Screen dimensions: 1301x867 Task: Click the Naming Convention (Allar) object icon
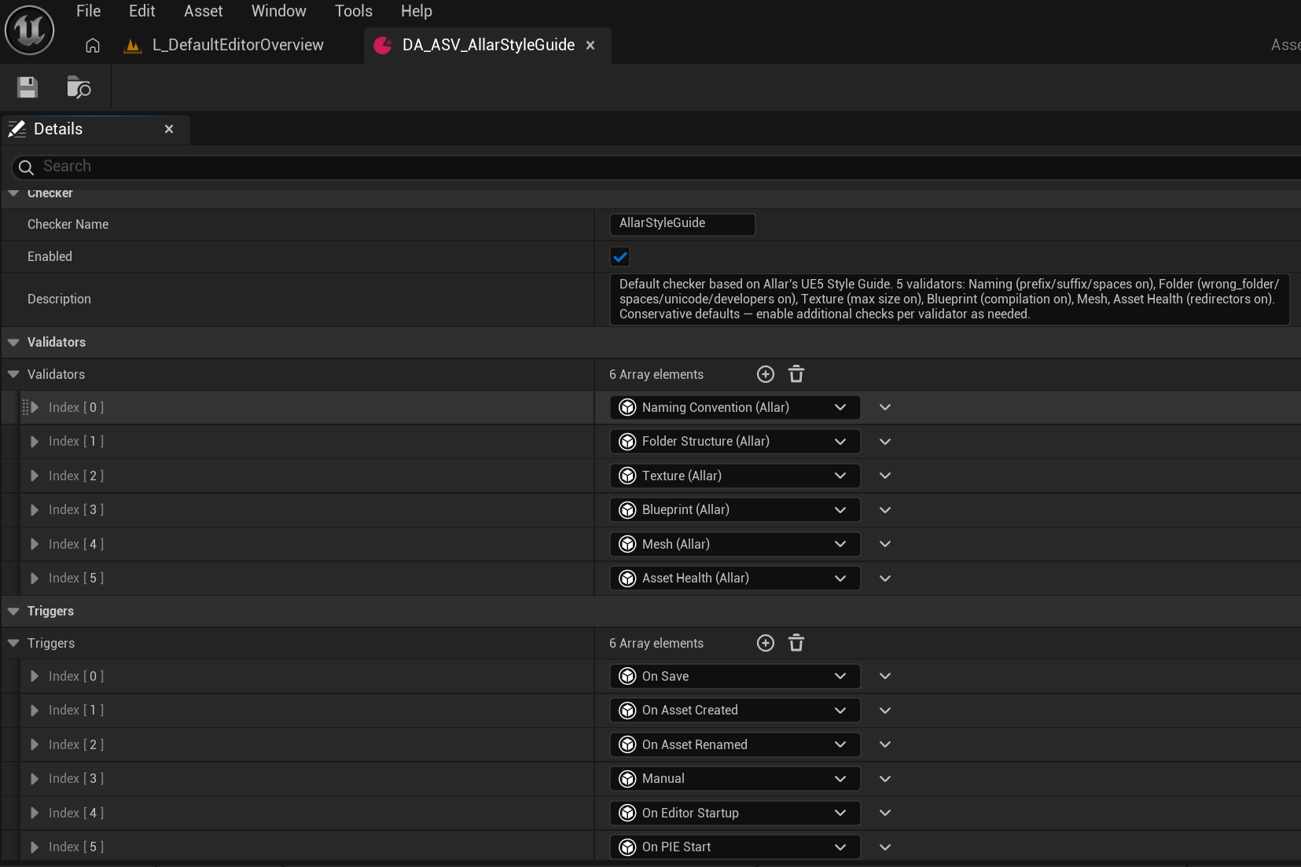(627, 407)
